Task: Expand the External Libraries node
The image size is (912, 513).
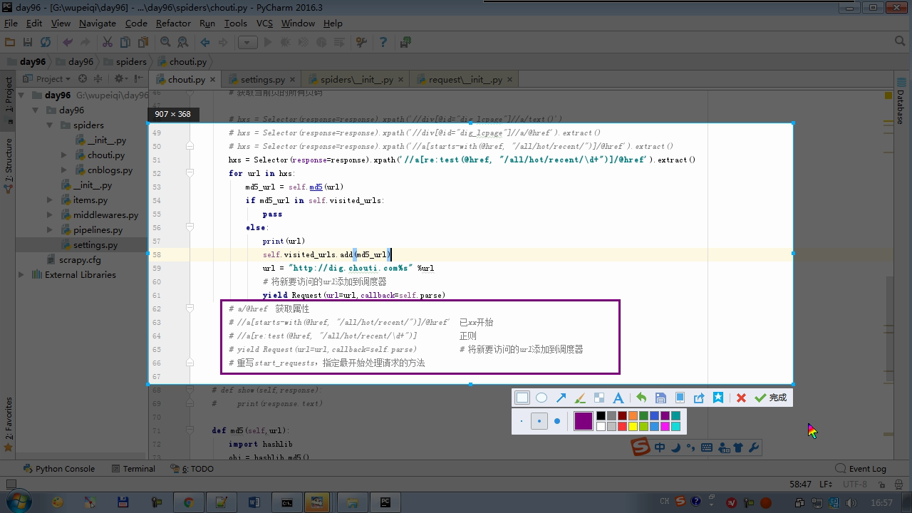Action: click(21, 275)
